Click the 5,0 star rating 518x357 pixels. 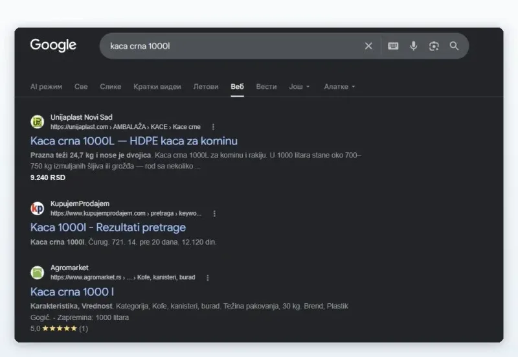[59, 328]
